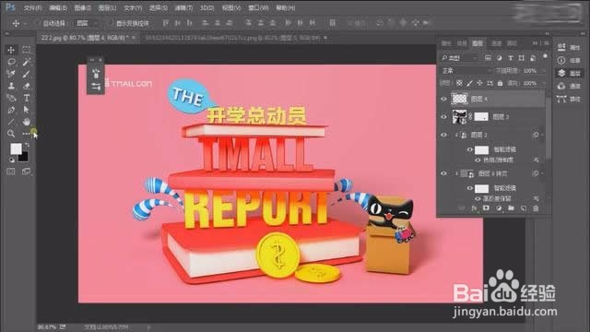Select the Line tool
The image size is (590, 332).
[11, 122]
